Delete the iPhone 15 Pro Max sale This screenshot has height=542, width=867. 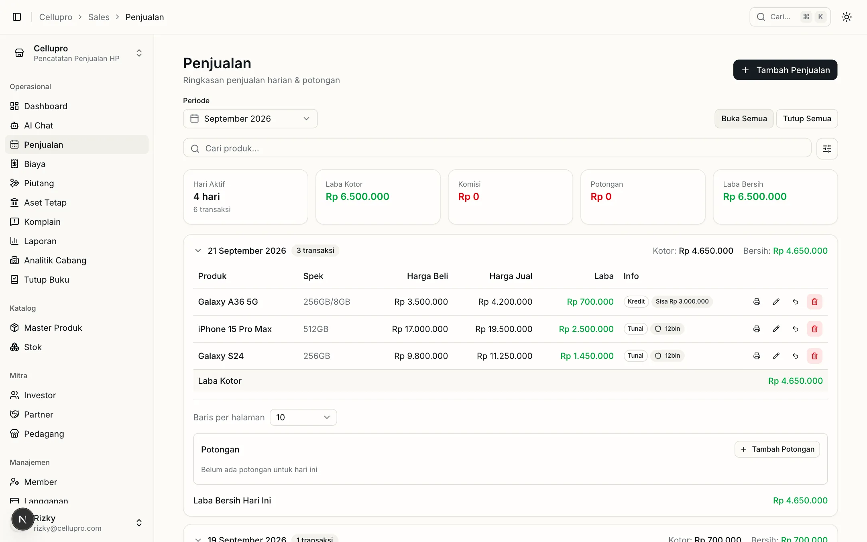pos(814,329)
